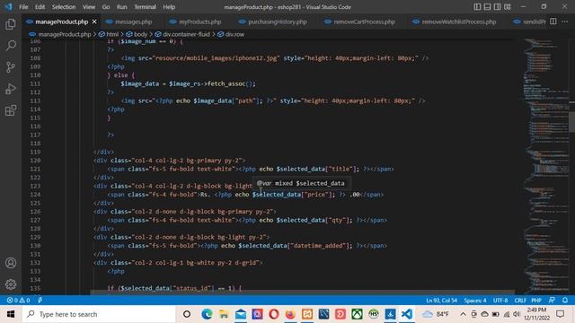Image resolution: width=575 pixels, height=323 pixels.
Task: Select body breadcrumb segment
Action: click(x=140, y=34)
